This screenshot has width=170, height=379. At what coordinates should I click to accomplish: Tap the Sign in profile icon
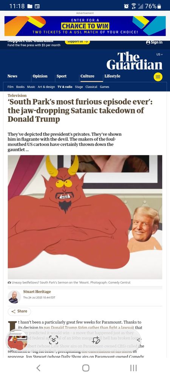tap(148, 42)
